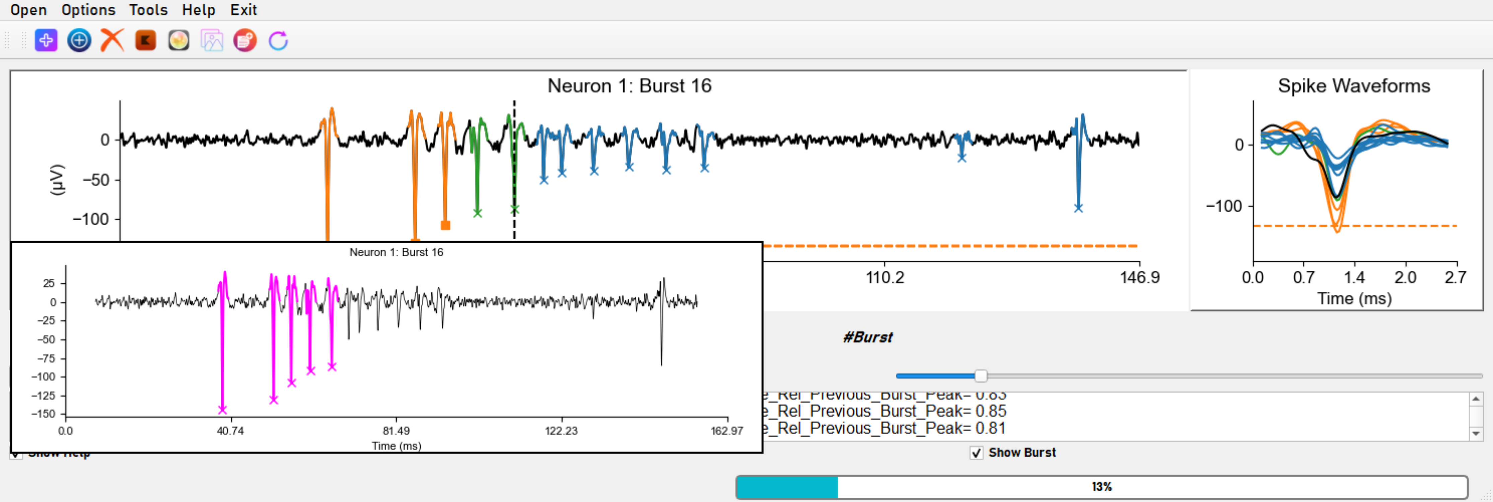The image size is (1493, 502).
Task: Click the orange K toolbar icon
Action: click(x=145, y=40)
